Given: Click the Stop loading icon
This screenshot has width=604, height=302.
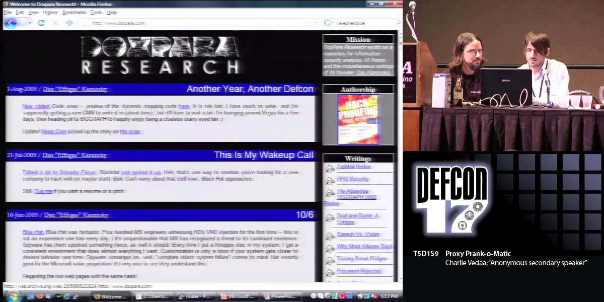Looking at the screenshot, I should tap(55, 23).
